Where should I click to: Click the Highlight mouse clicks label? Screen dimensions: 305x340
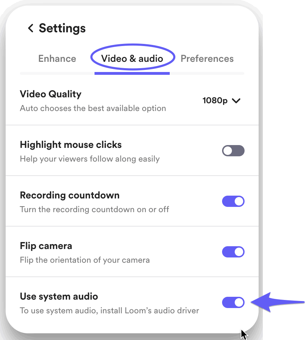click(x=71, y=145)
